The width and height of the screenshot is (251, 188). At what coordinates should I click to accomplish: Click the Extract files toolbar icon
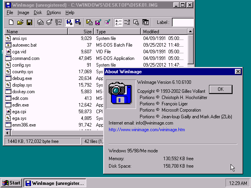[x=40, y=22]
